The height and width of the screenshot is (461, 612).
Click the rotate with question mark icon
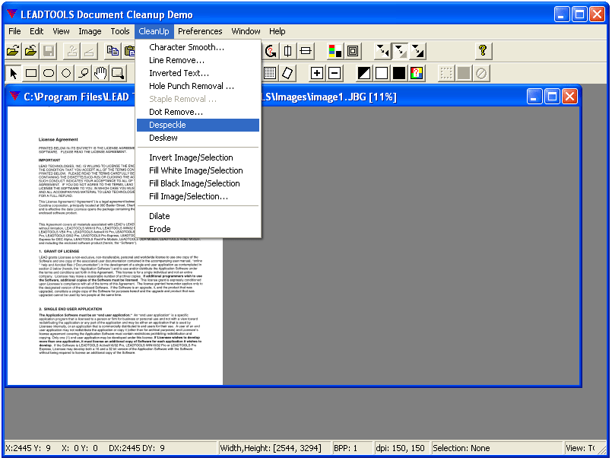point(270,51)
